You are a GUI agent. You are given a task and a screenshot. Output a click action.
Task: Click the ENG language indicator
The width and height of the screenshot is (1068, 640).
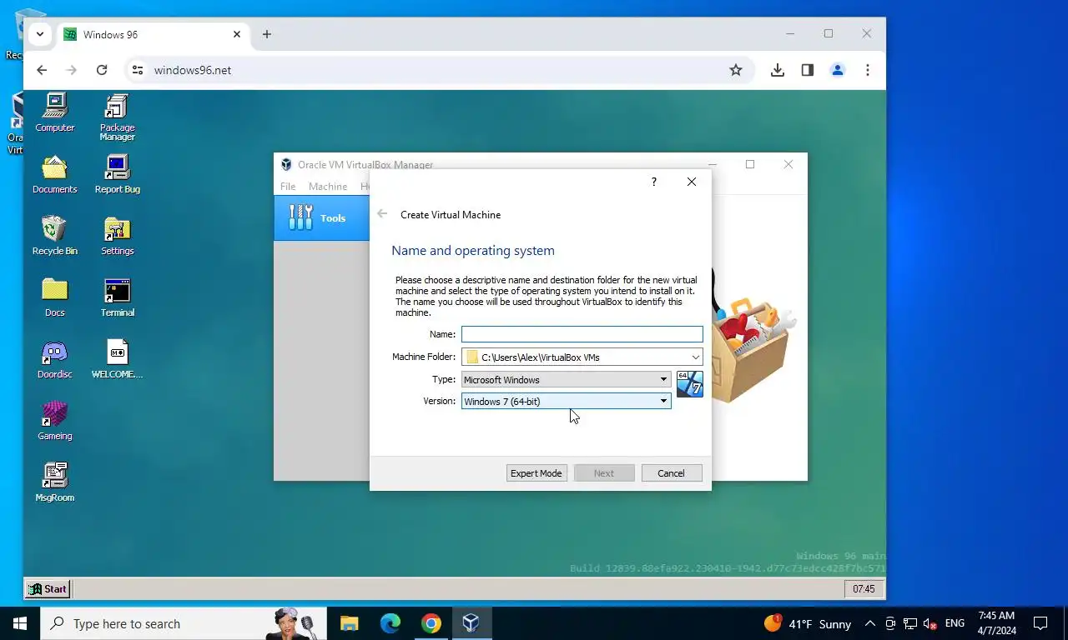(955, 623)
